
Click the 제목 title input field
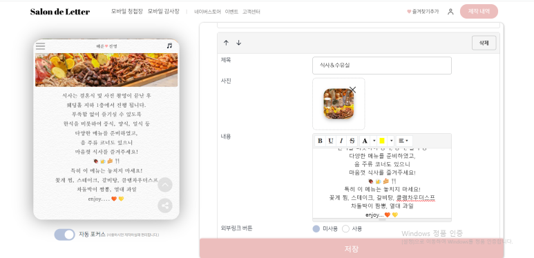[x=382, y=66]
